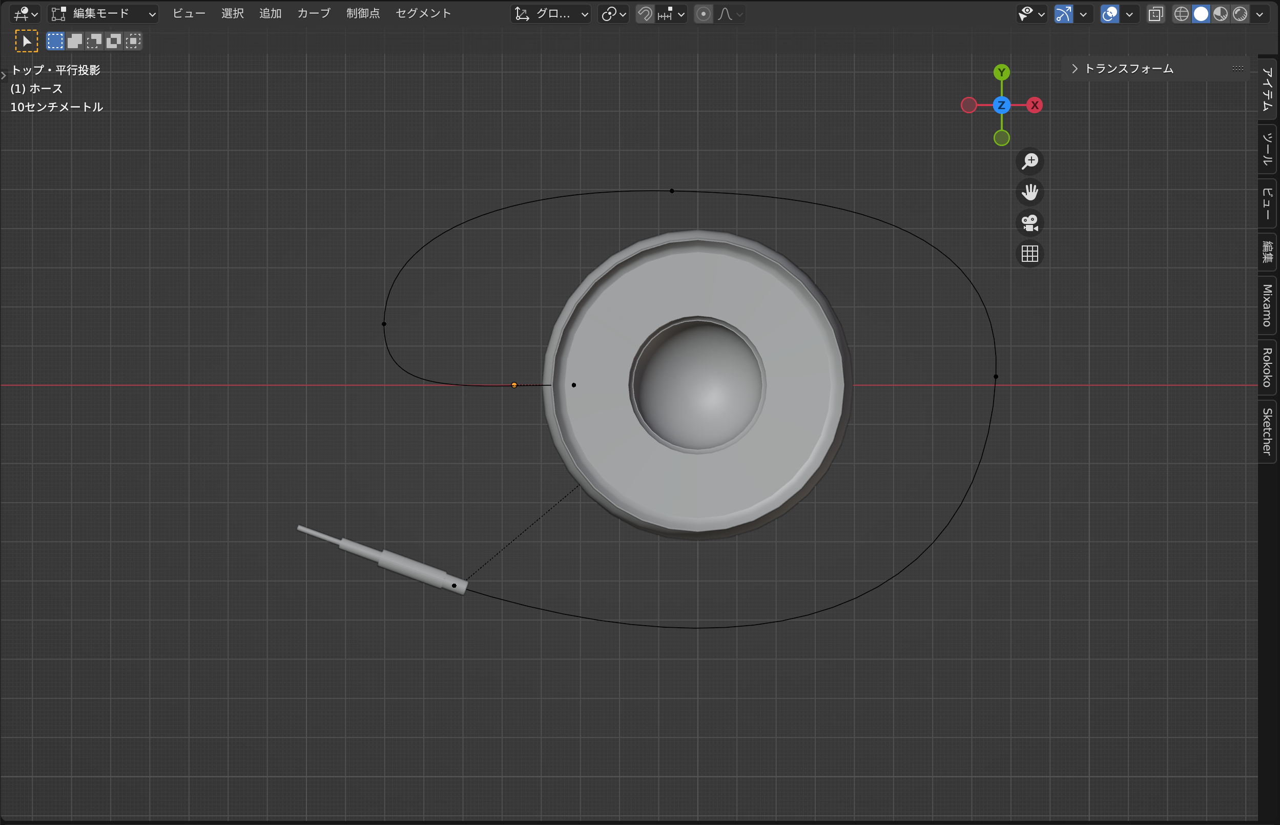Toggle viewport overlays

(1110, 14)
